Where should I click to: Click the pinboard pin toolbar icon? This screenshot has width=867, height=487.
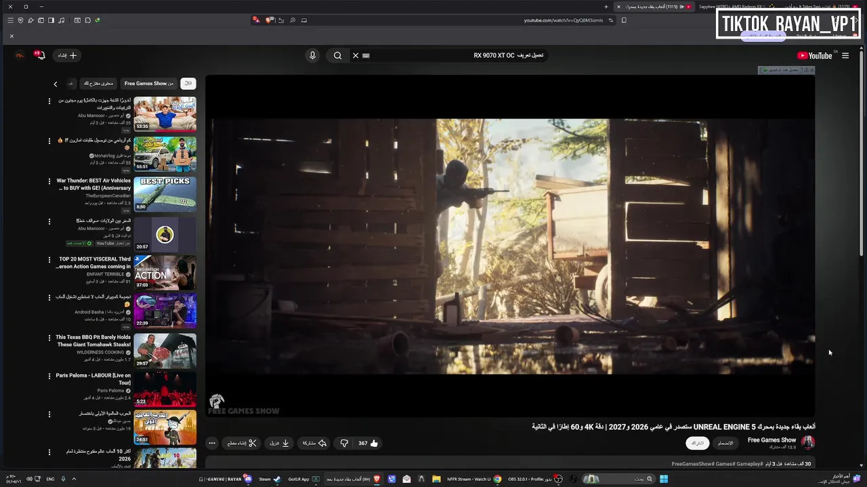30,20
